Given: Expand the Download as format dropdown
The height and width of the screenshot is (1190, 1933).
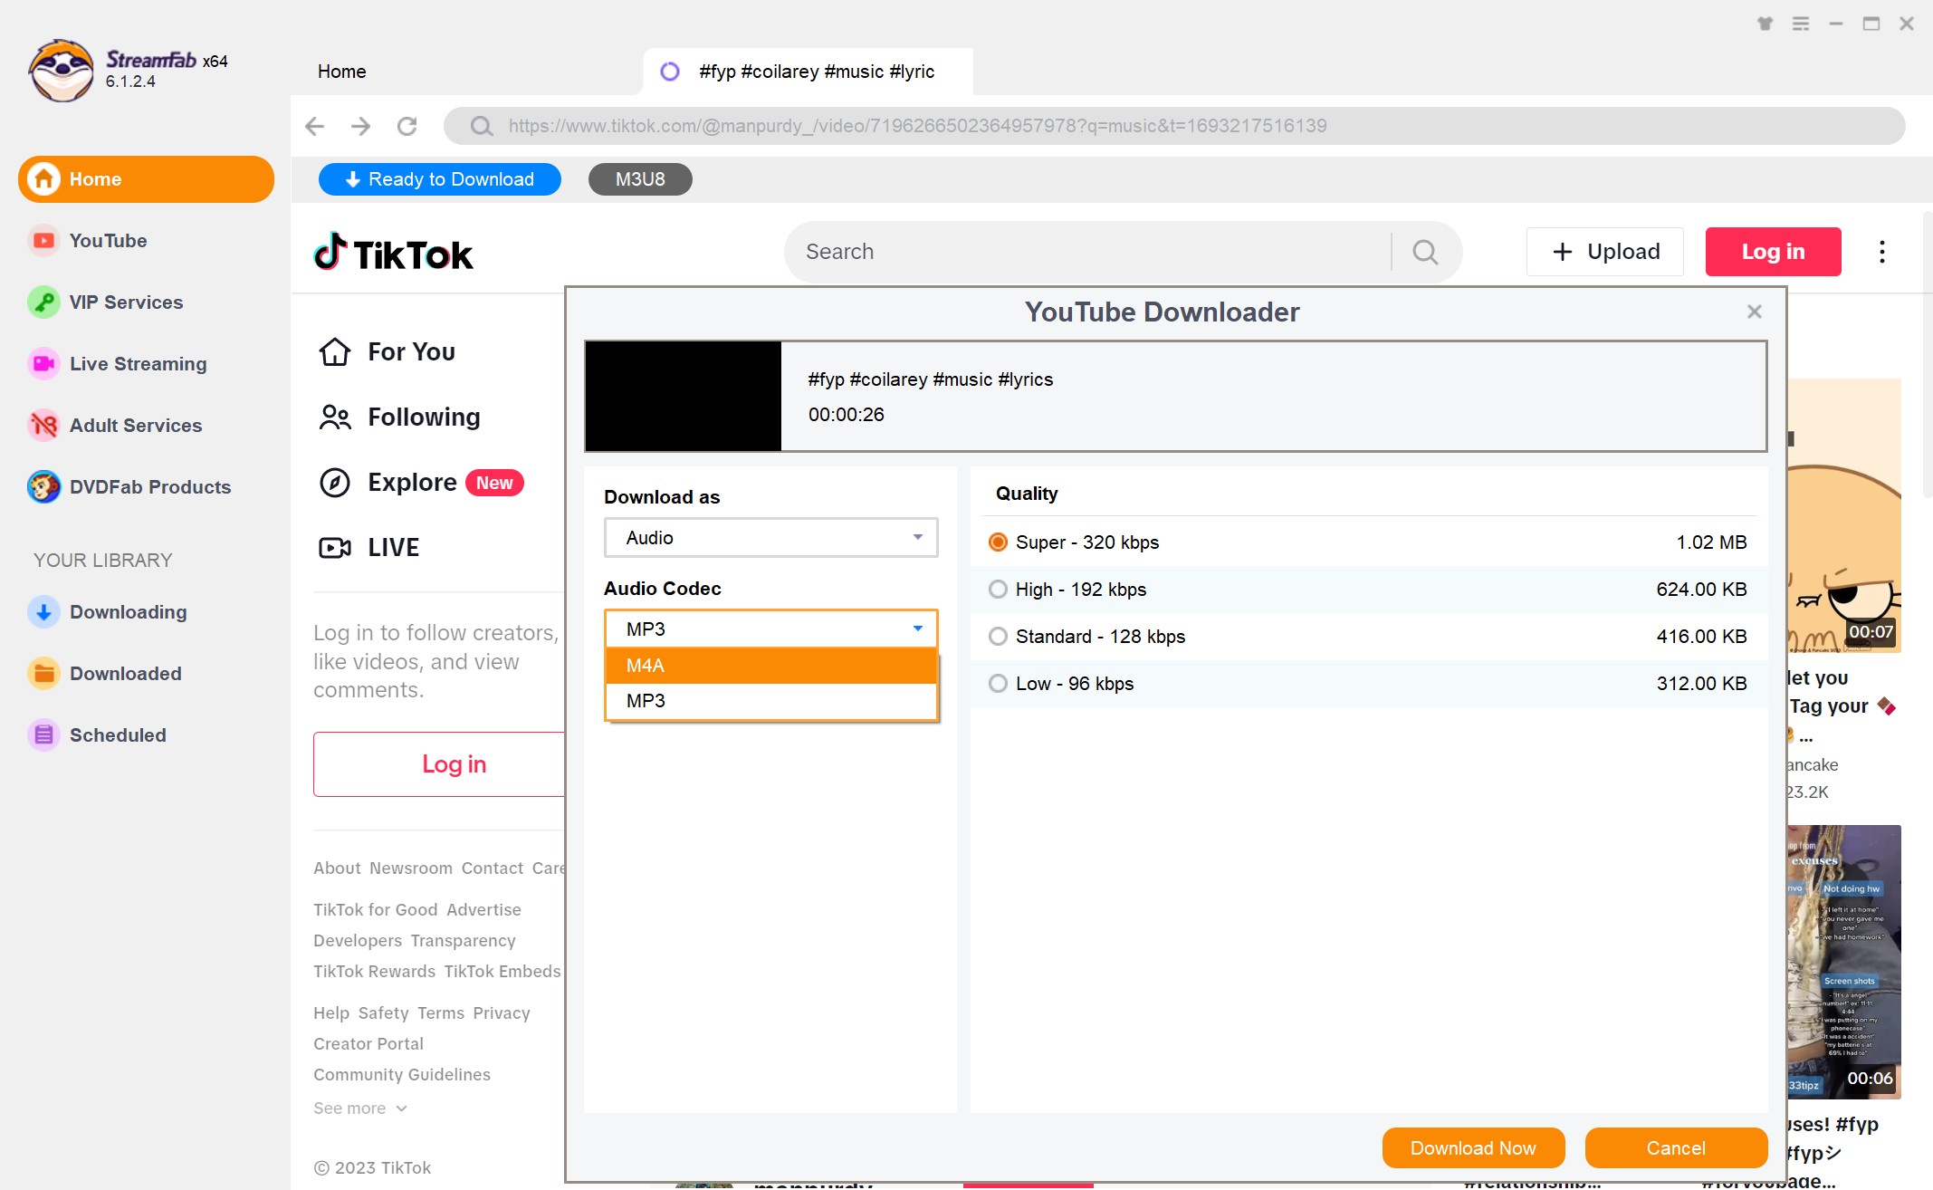Looking at the screenshot, I should point(768,537).
